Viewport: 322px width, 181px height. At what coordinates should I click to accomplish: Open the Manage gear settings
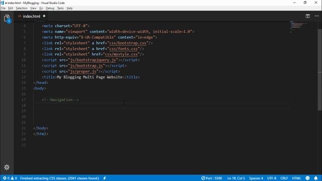(x=7, y=167)
